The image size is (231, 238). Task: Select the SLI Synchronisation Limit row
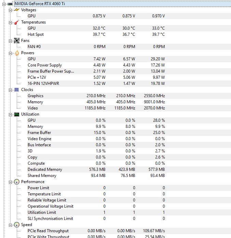[129, 219]
